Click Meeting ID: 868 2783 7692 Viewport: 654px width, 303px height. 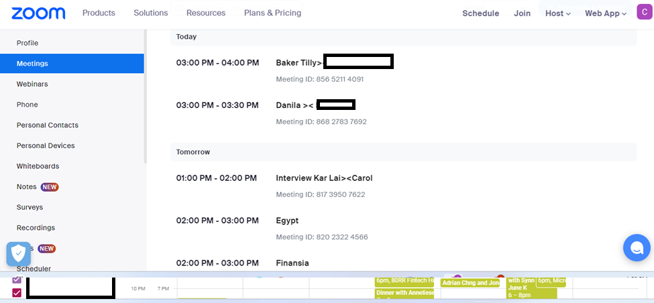pos(321,122)
